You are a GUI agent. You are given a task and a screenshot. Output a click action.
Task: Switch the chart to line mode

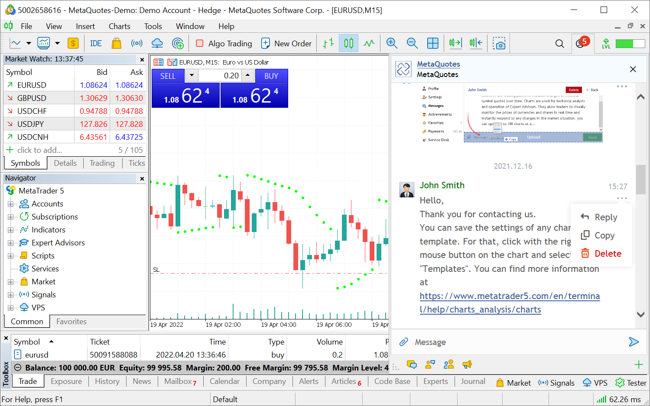pos(369,43)
